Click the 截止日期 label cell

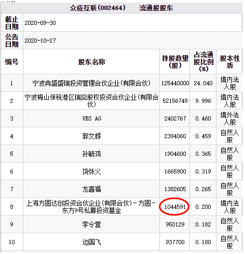coord(12,23)
